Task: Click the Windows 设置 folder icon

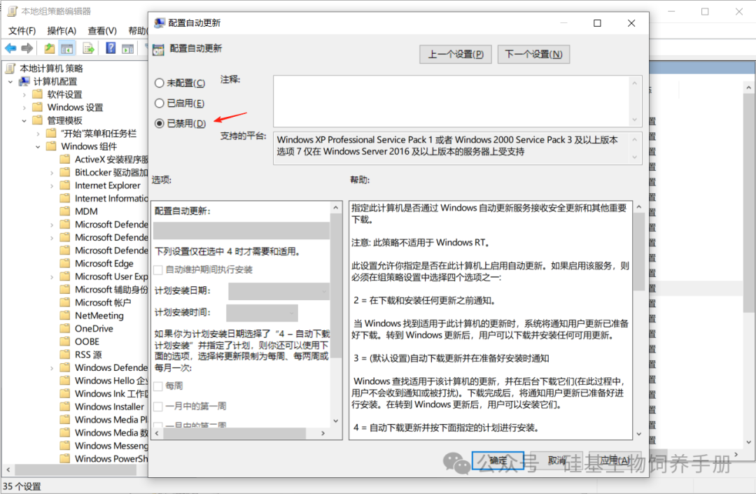Action: (x=37, y=107)
